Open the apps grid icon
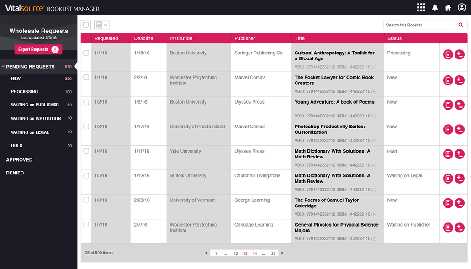The height and width of the screenshot is (269, 471). 421,7
